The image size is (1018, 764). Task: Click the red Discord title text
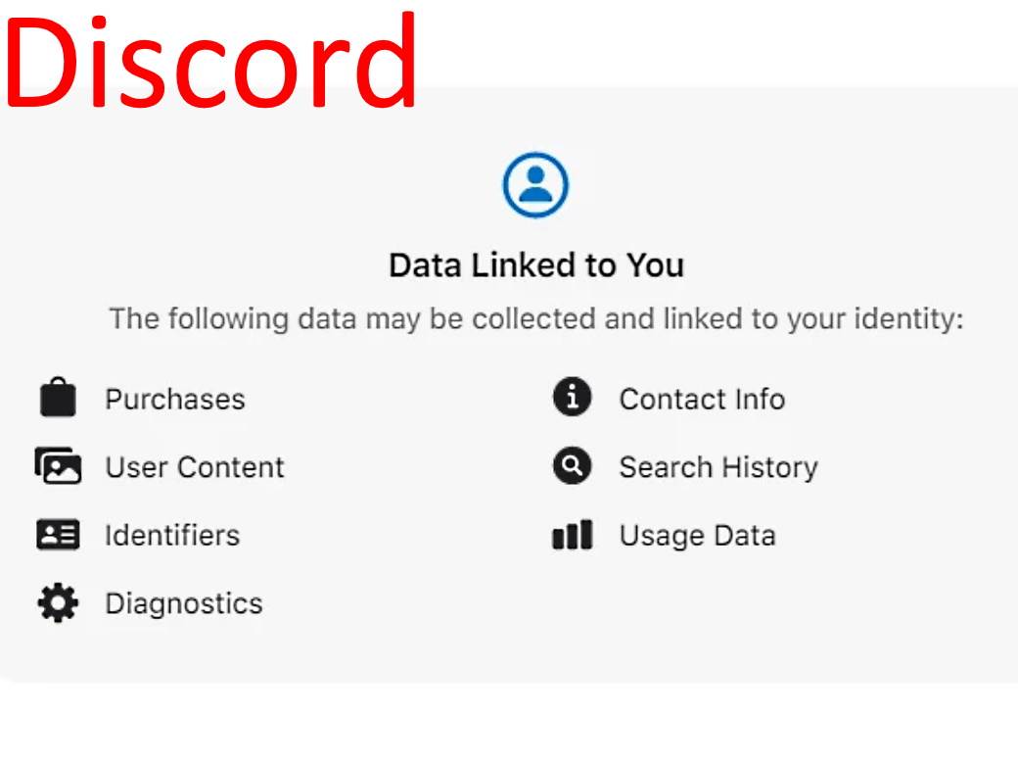coord(211,61)
